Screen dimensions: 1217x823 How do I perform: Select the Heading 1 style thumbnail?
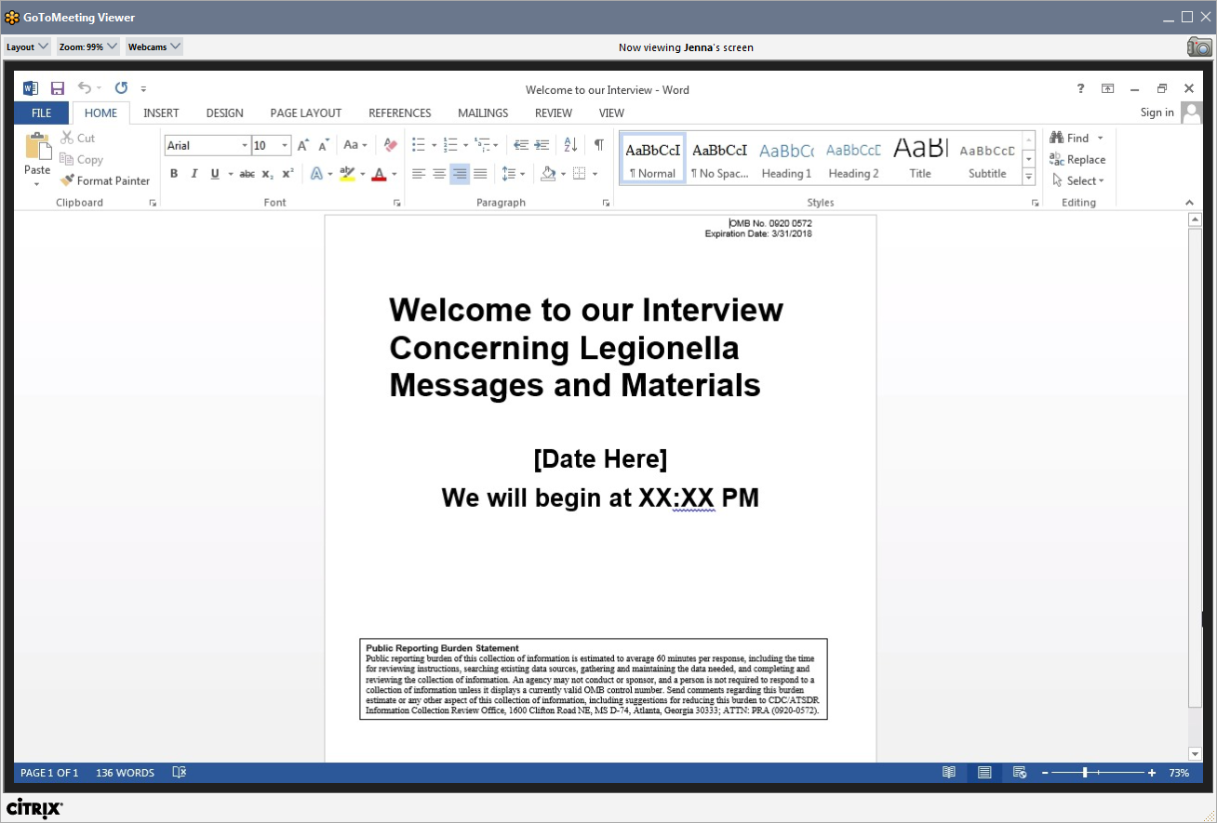[x=786, y=158]
